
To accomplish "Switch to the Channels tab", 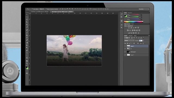I will coord(130,36).
